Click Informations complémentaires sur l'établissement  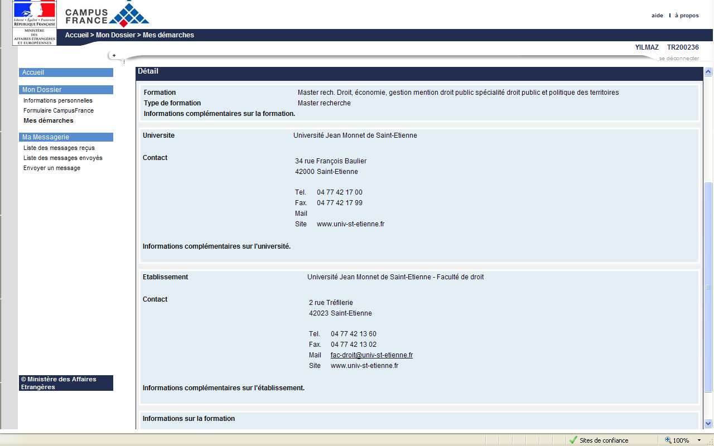[x=224, y=388]
